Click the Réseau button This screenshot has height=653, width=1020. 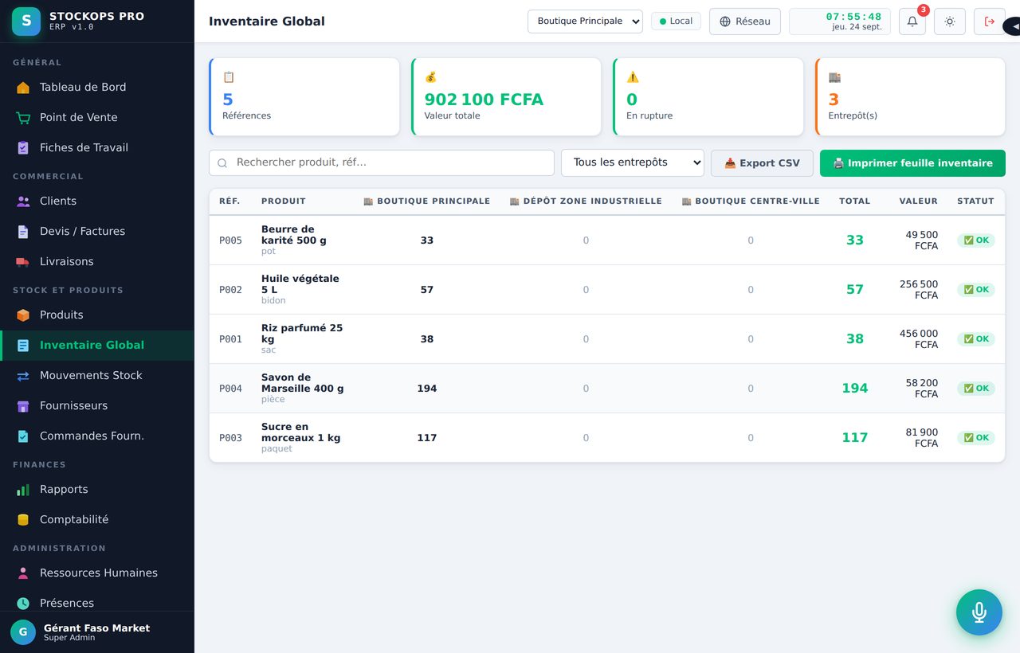click(x=745, y=22)
